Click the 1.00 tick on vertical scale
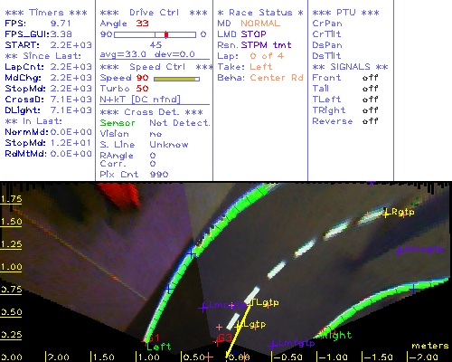The height and width of the screenshot is (362, 452). [11, 267]
